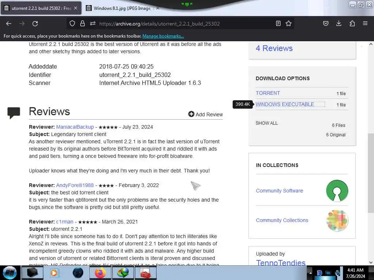
Task: Click the 6 Files count text
Action: coord(339,125)
